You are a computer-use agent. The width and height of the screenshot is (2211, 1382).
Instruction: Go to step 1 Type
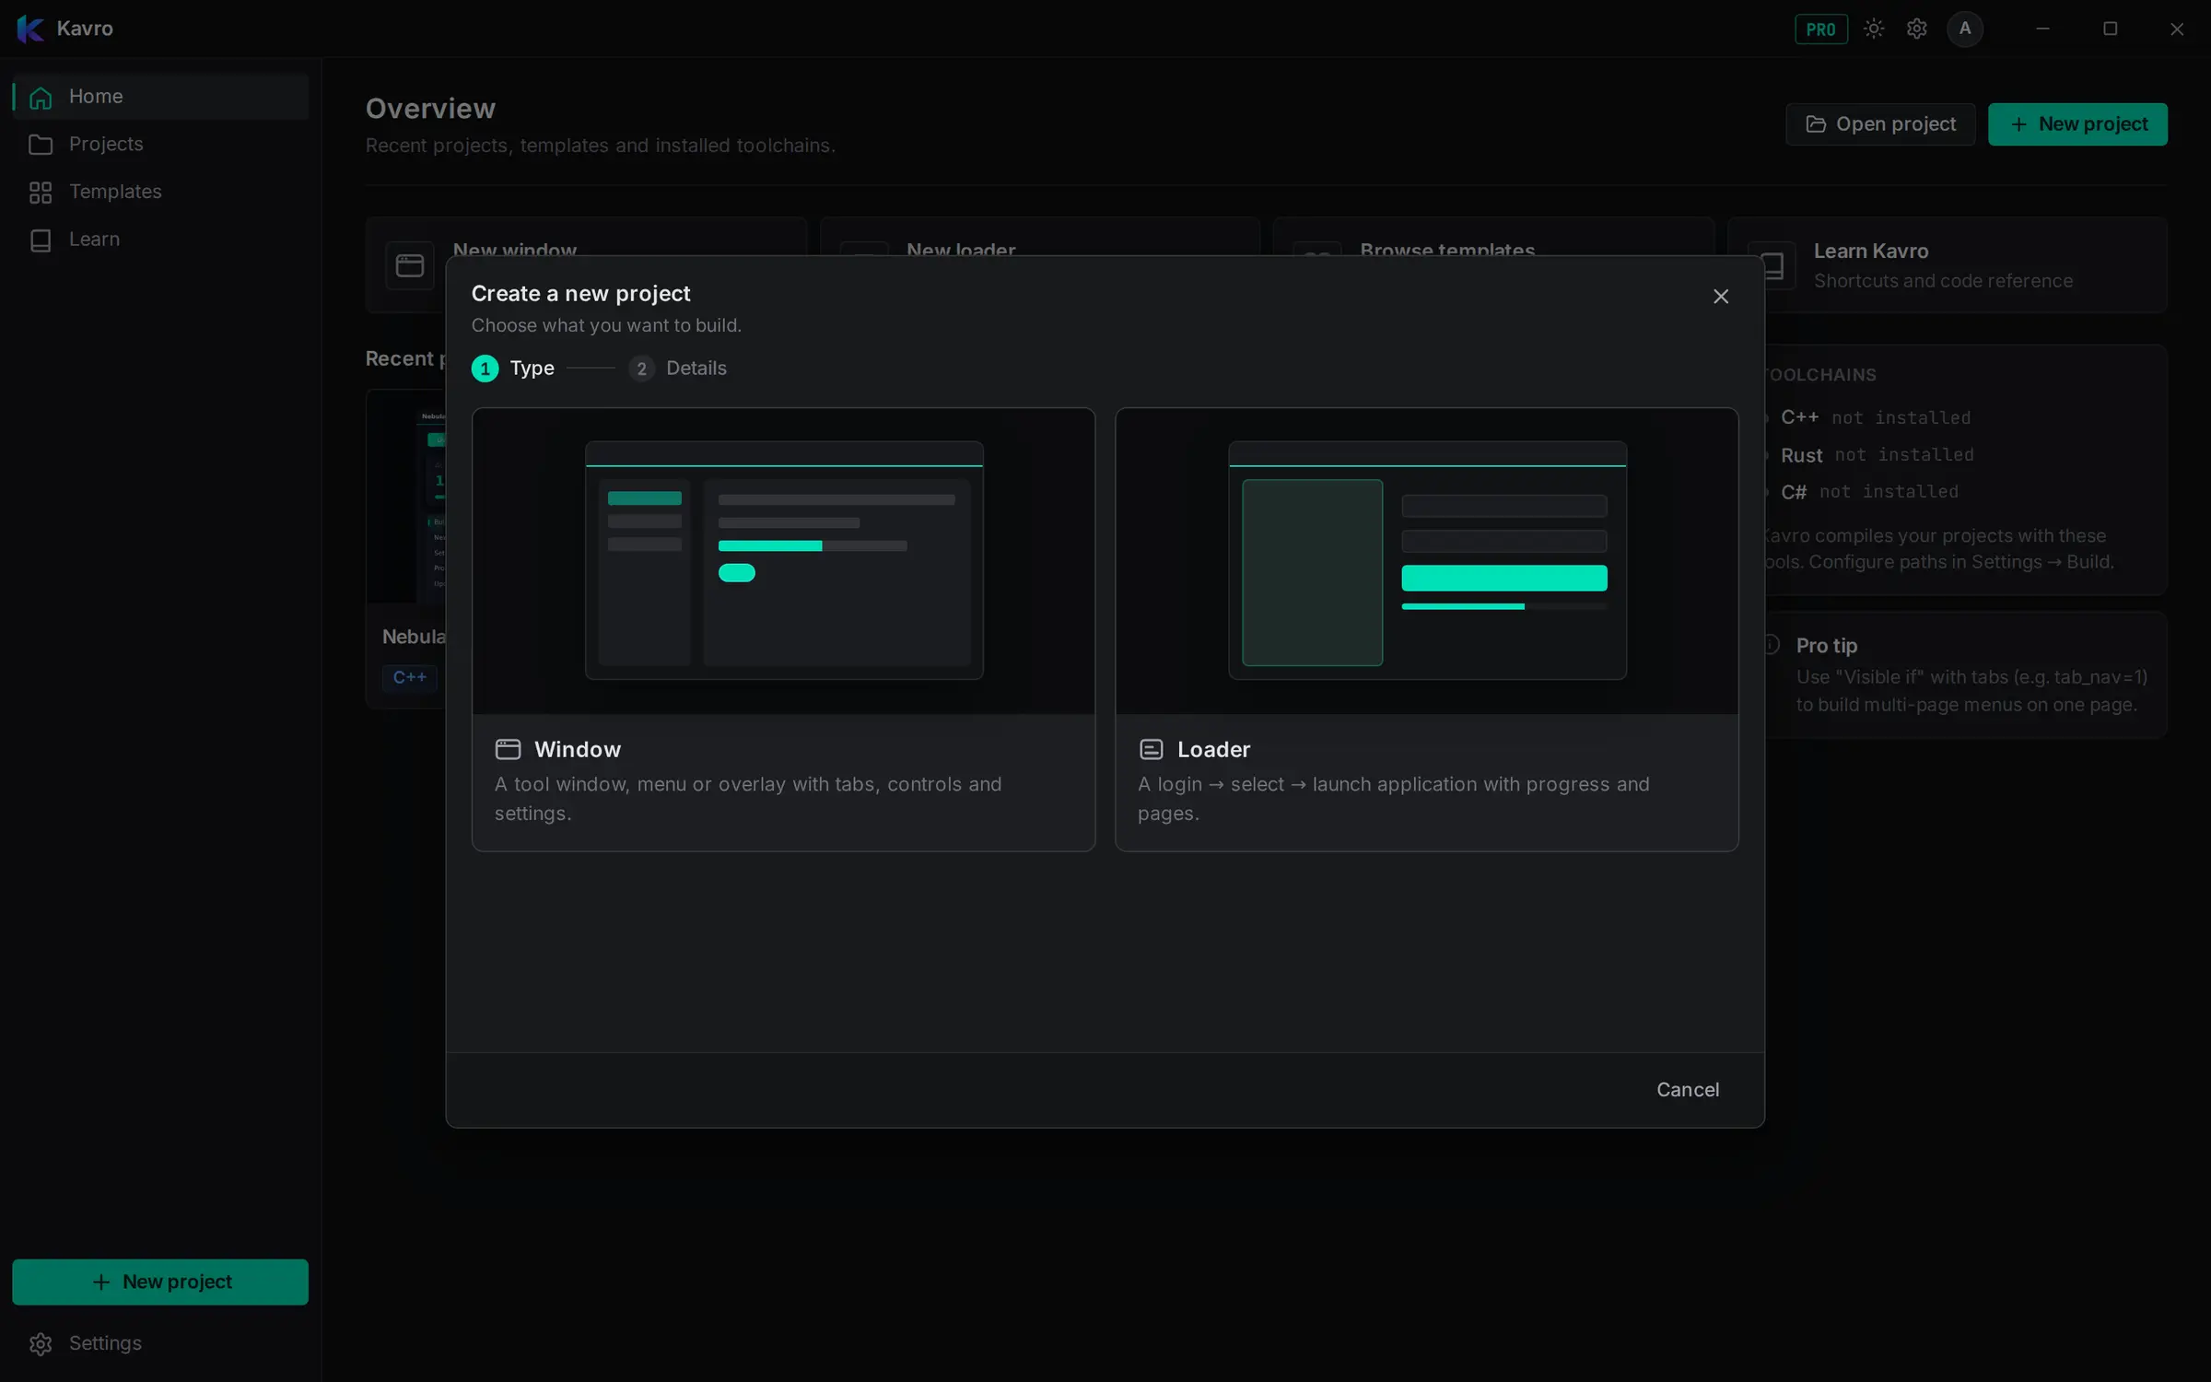point(513,369)
